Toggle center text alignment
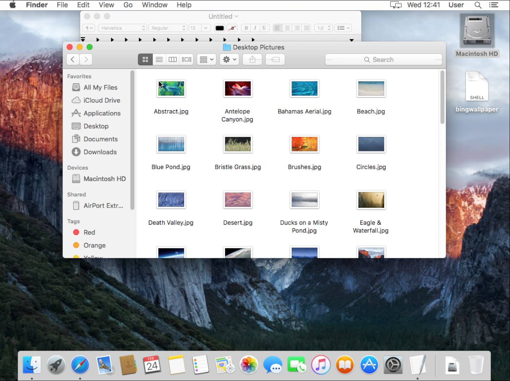Image resolution: width=510 pixels, height=381 pixels. click(x=287, y=28)
